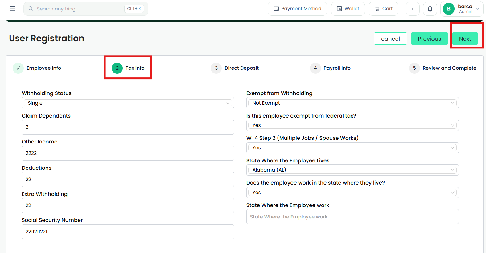Click the green B user avatar
This screenshot has height=253, width=486.
449,9
